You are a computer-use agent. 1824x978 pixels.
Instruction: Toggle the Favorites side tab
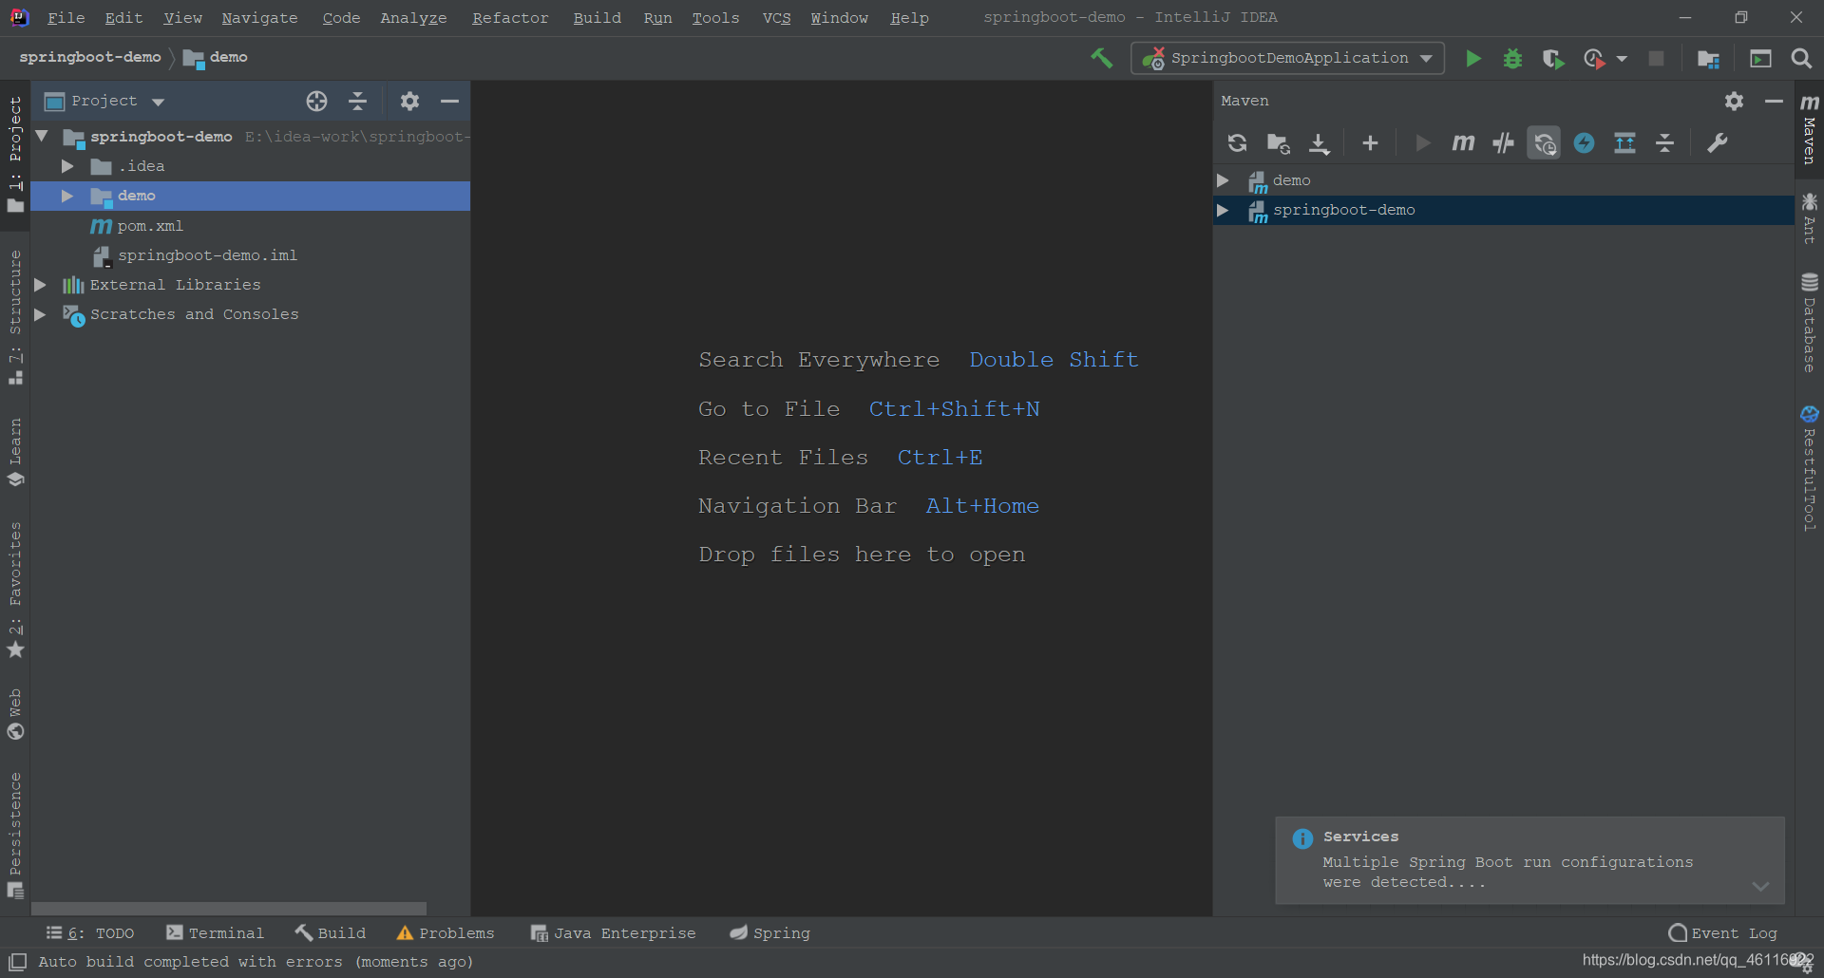[x=15, y=589]
